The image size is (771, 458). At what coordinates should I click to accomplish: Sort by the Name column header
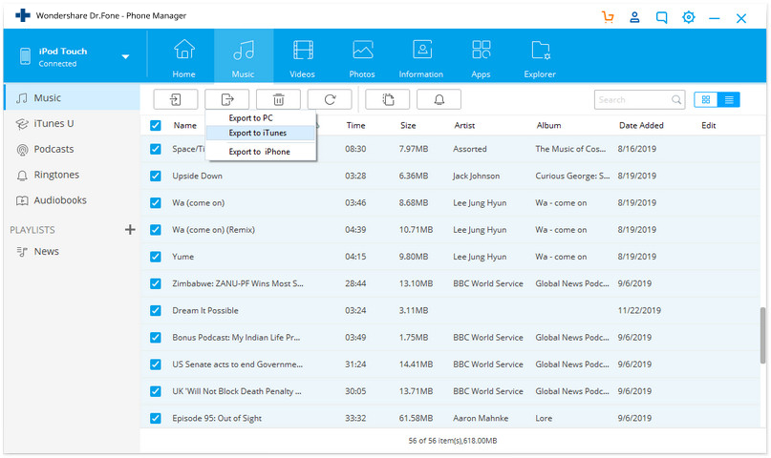tap(185, 126)
